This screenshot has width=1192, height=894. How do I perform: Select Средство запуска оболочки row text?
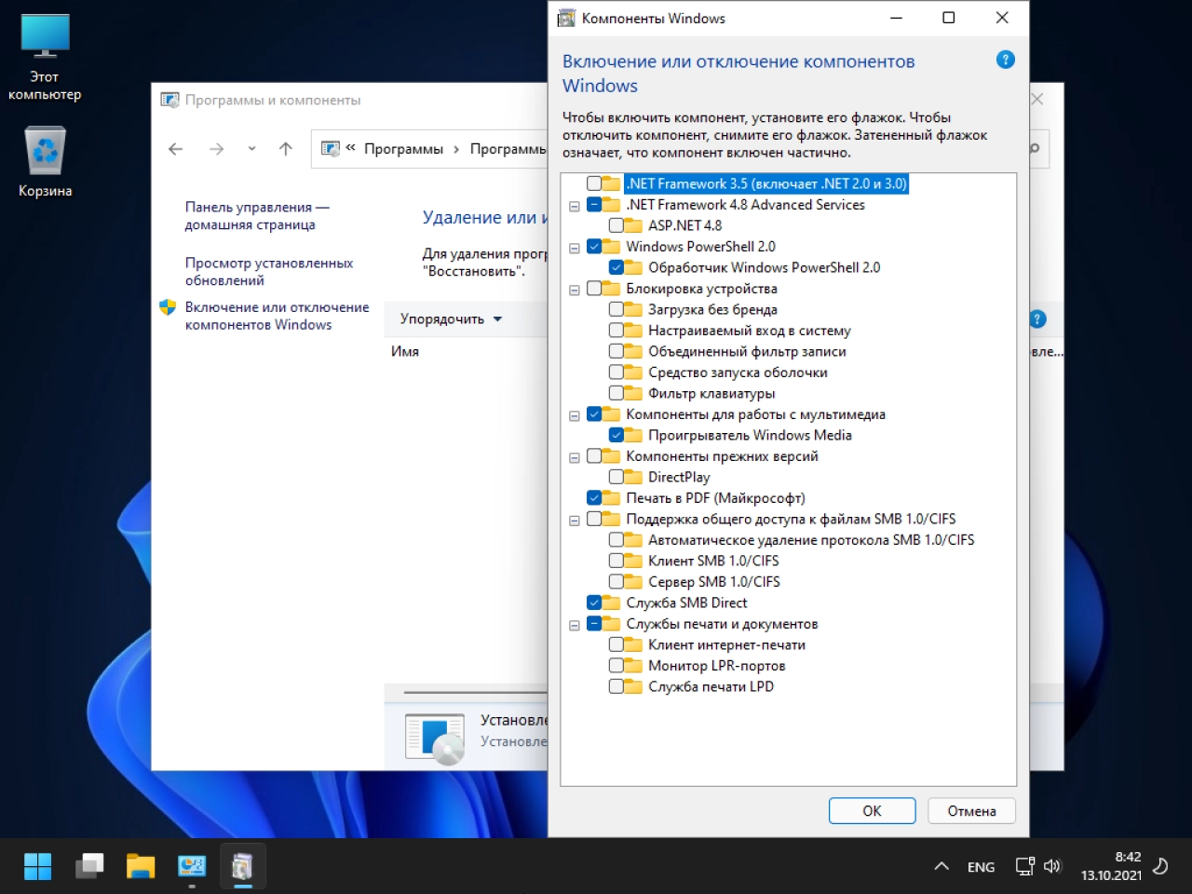pyautogui.click(x=738, y=372)
